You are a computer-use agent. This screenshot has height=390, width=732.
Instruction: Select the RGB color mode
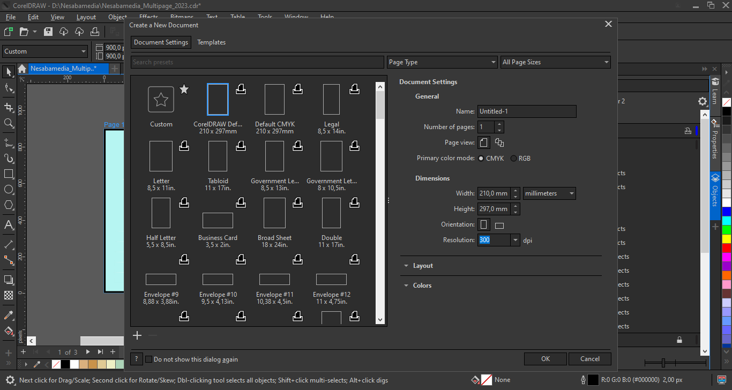pyautogui.click(x=514, y=159)
